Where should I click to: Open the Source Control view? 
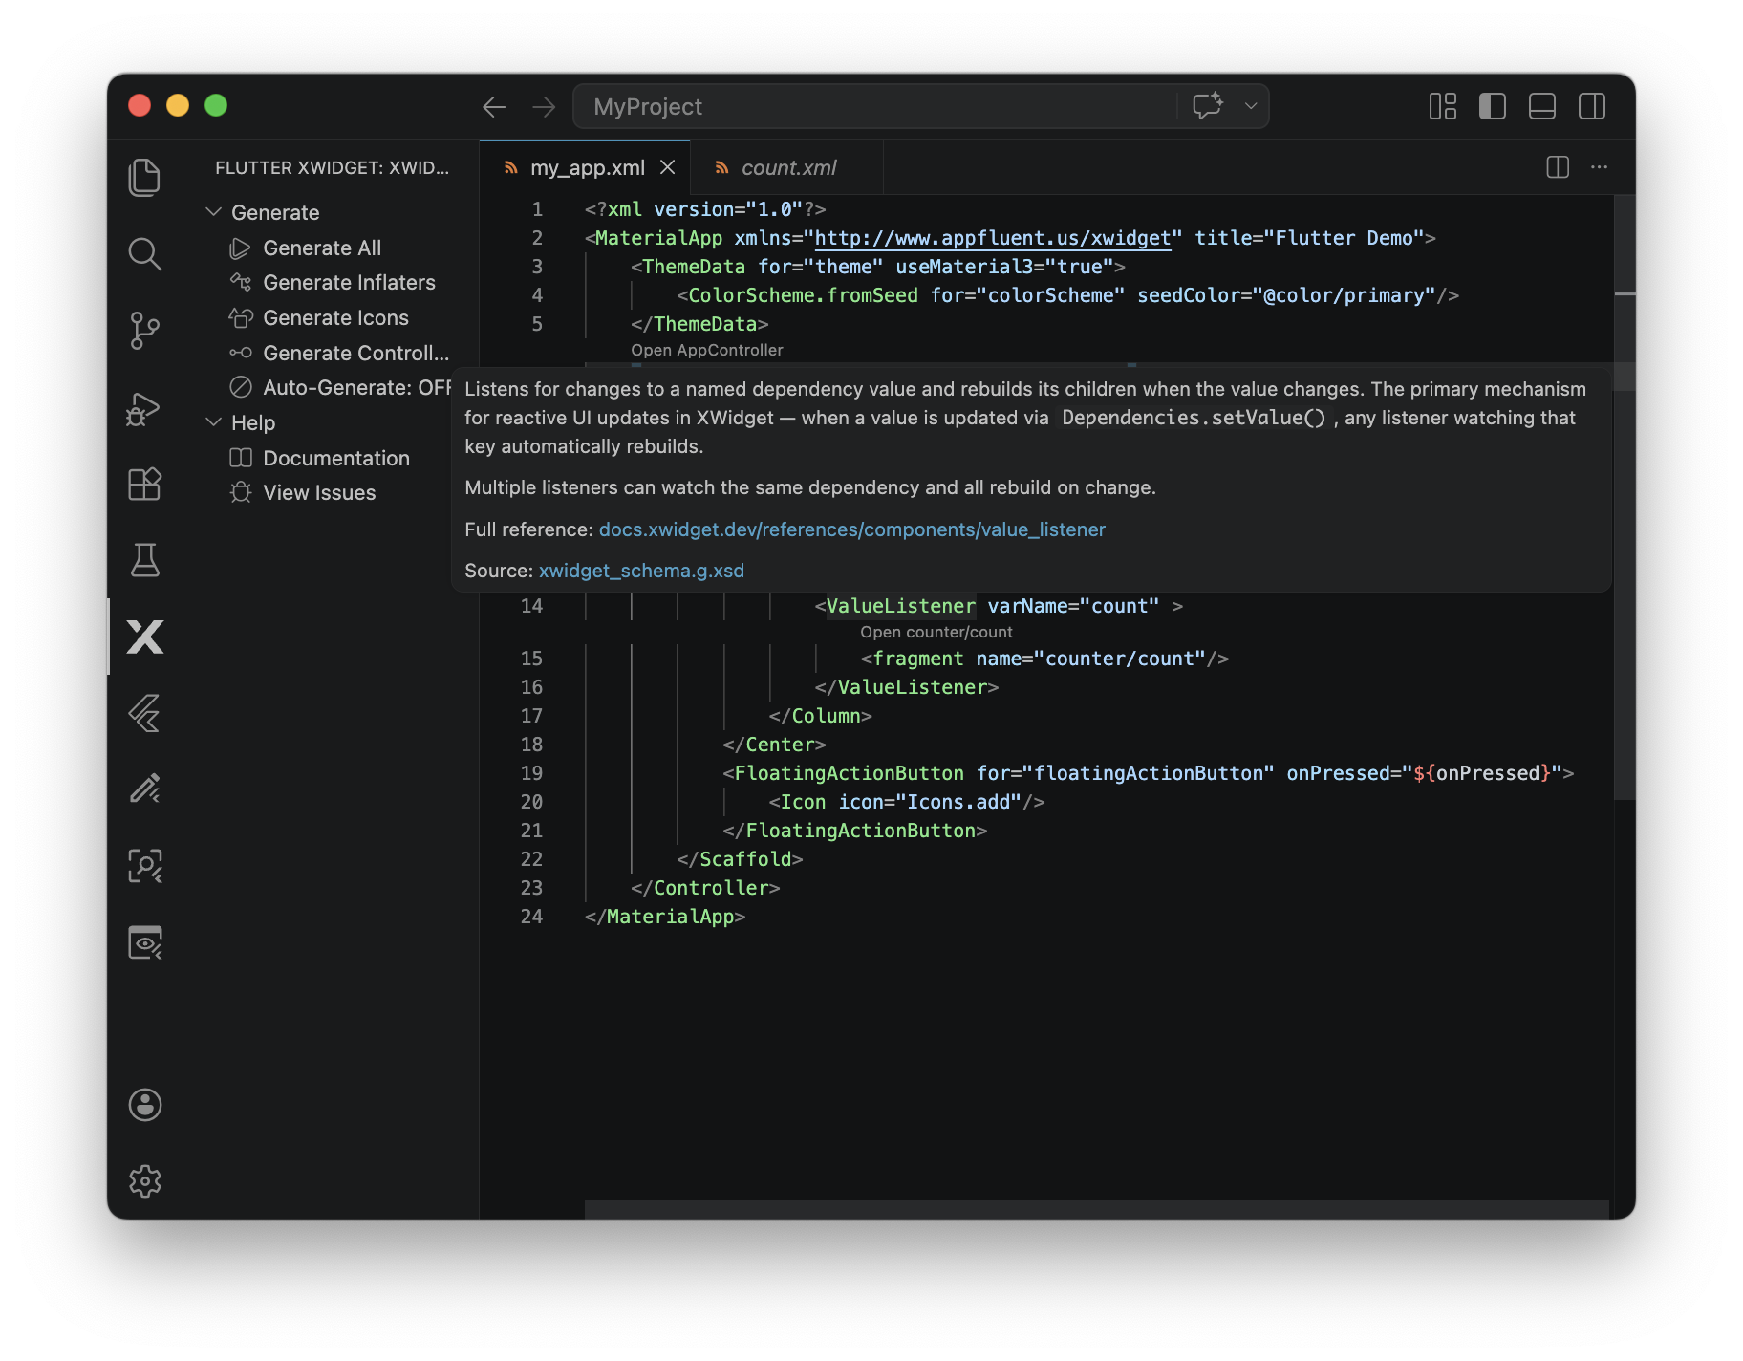pos(144,330)
